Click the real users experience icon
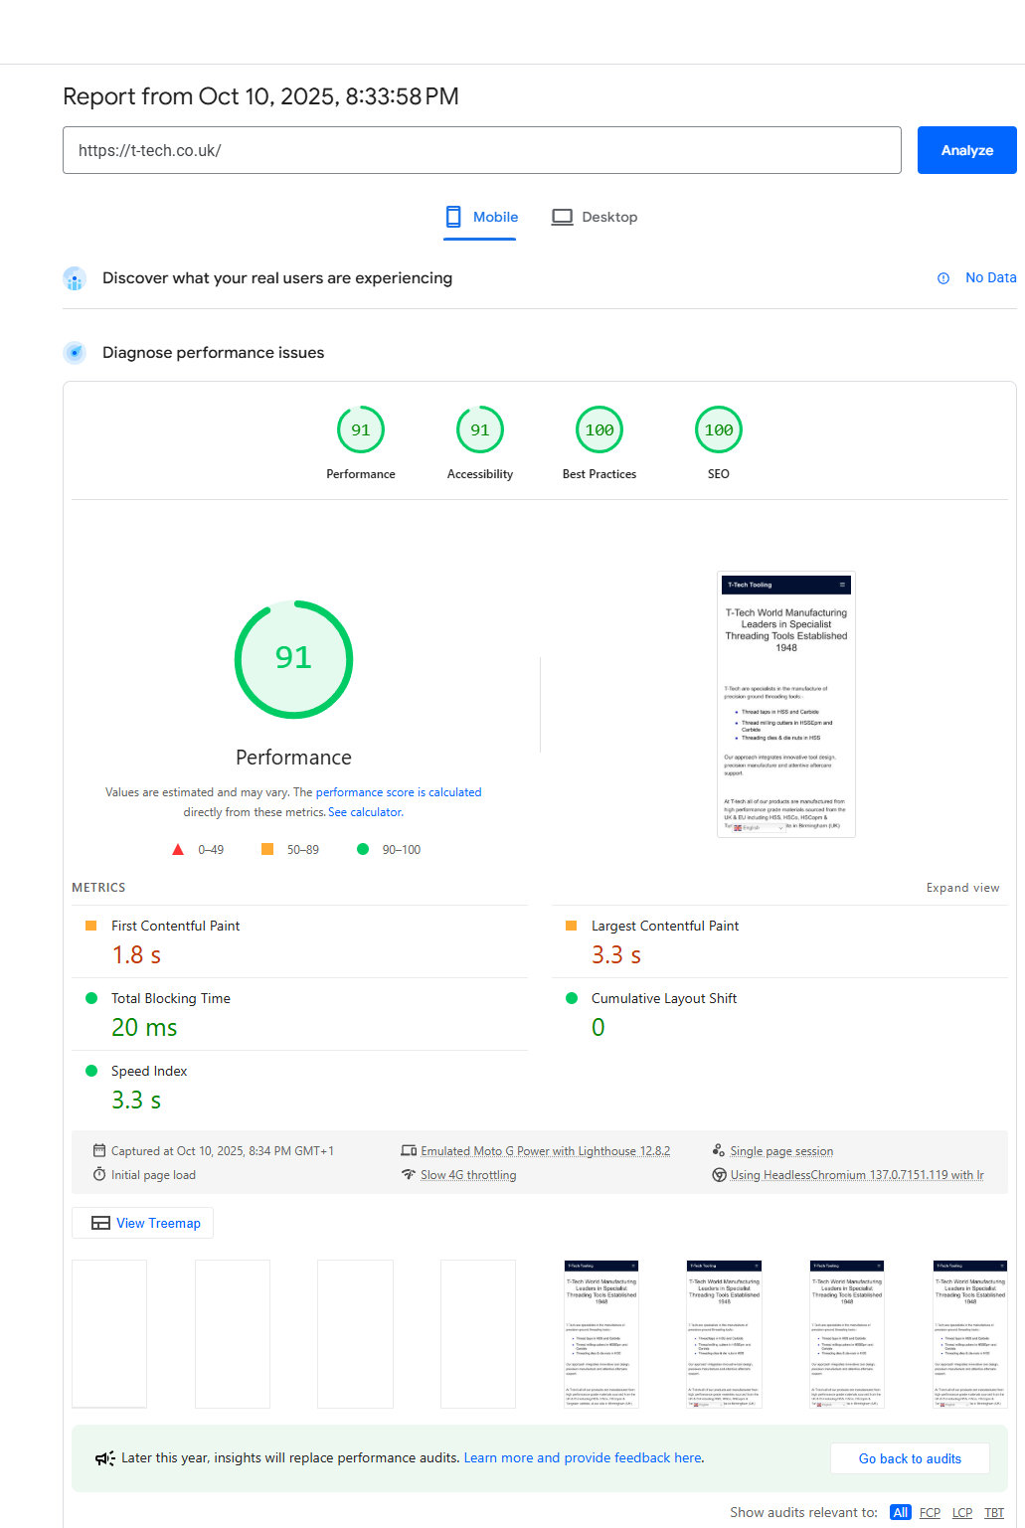This screenshot has height=1528, width=1025. pos(75,278)
